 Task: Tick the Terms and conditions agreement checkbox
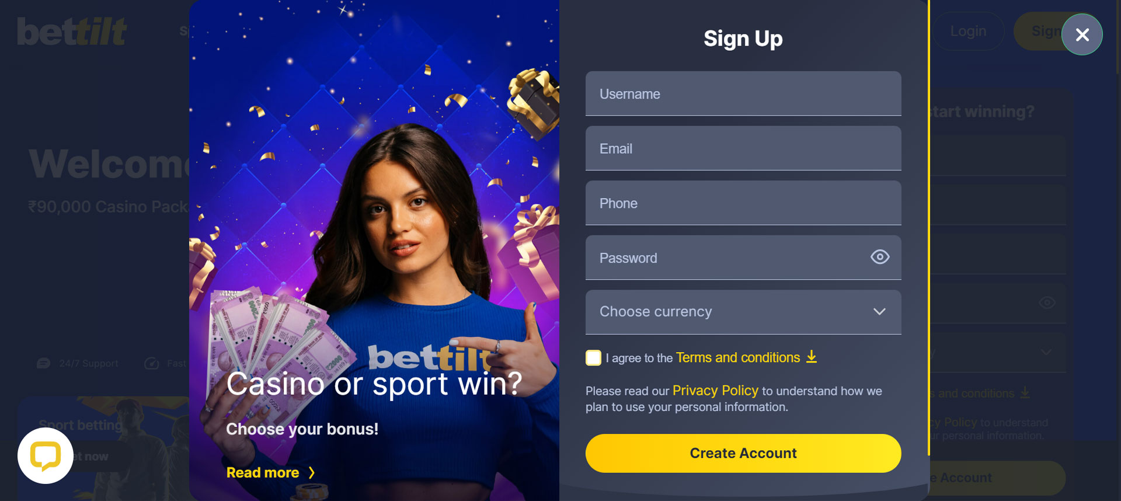coord(593,357)
